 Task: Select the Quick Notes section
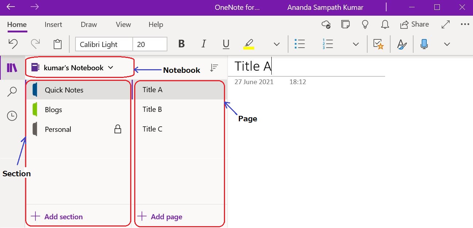(x=78, y=90)
